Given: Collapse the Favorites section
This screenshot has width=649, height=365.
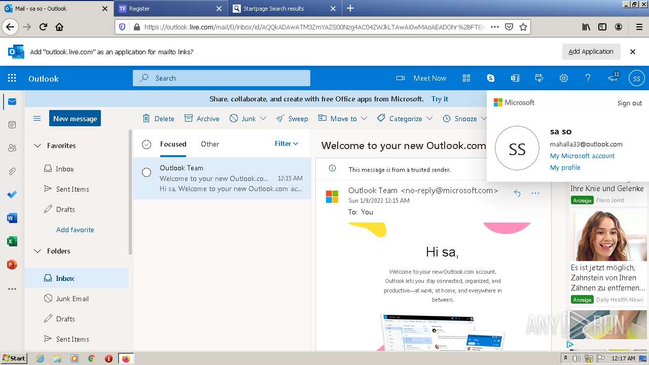Looking at the screenshot, I should [37, 145].
